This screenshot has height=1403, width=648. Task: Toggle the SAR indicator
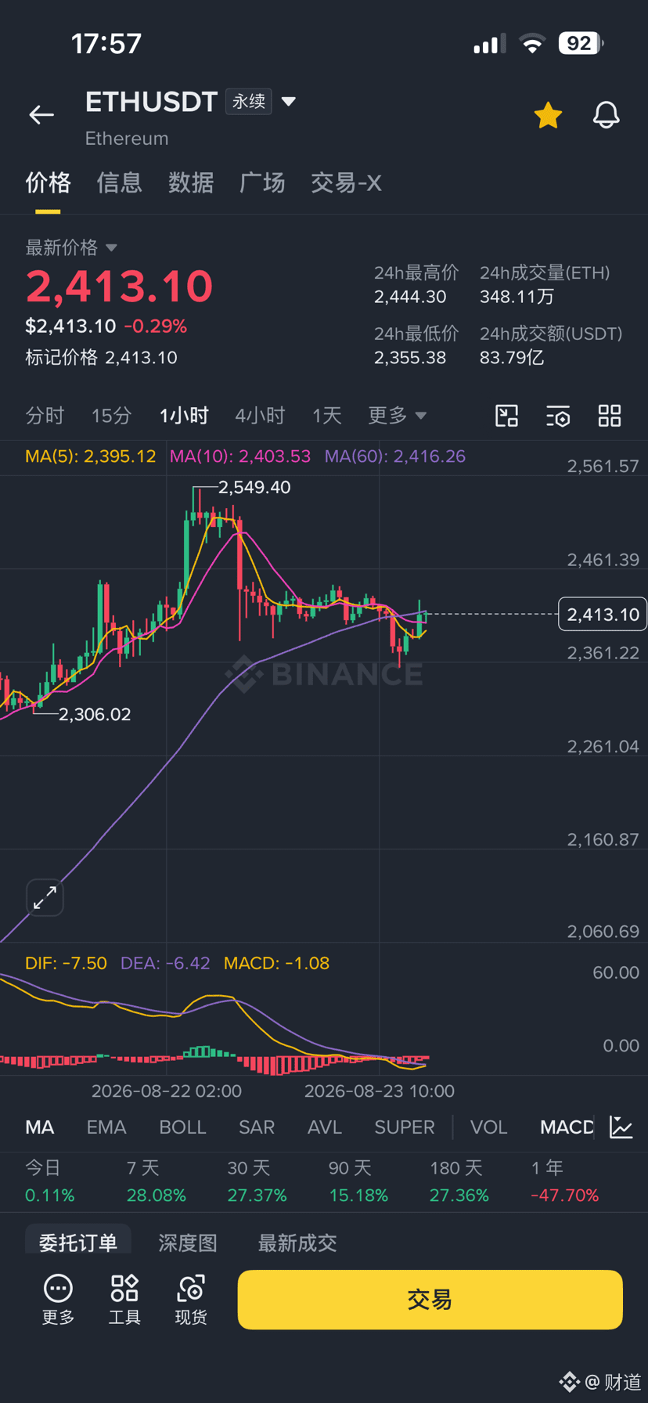257,1127
